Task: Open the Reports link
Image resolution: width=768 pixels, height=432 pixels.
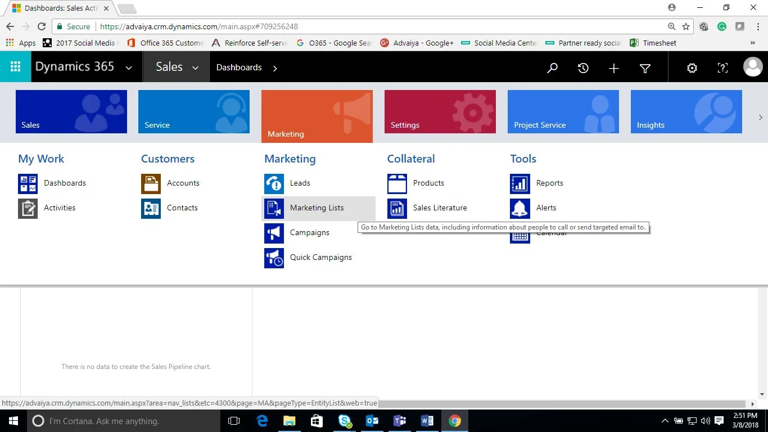Action: click(x=550, y=183)
